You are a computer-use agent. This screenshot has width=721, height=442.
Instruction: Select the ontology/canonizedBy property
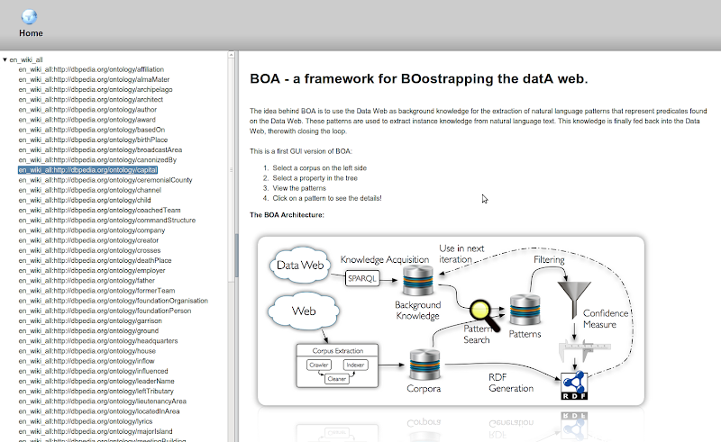click(97, 160)
